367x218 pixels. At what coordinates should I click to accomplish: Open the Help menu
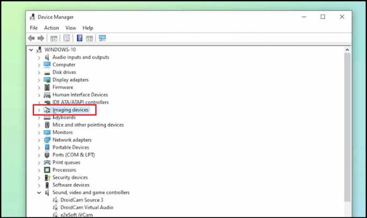(88, 28)
